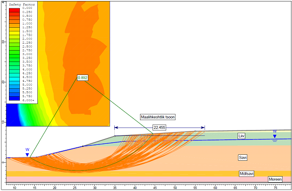Click the Möllsavi material label
Viewport: 292px width, 191px height.
point(246,174)
